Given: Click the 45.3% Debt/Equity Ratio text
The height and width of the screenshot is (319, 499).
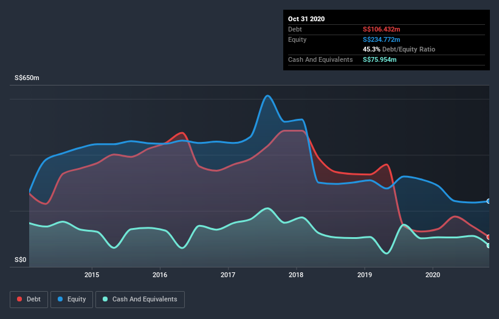Looking at the screenshot, I should pos(399,49).
